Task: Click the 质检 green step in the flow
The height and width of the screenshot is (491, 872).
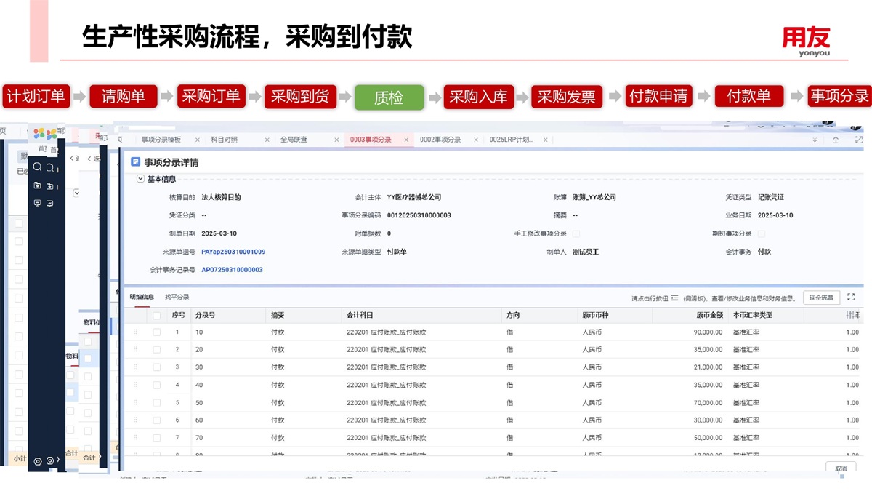Action: click(x=389, y=97)
